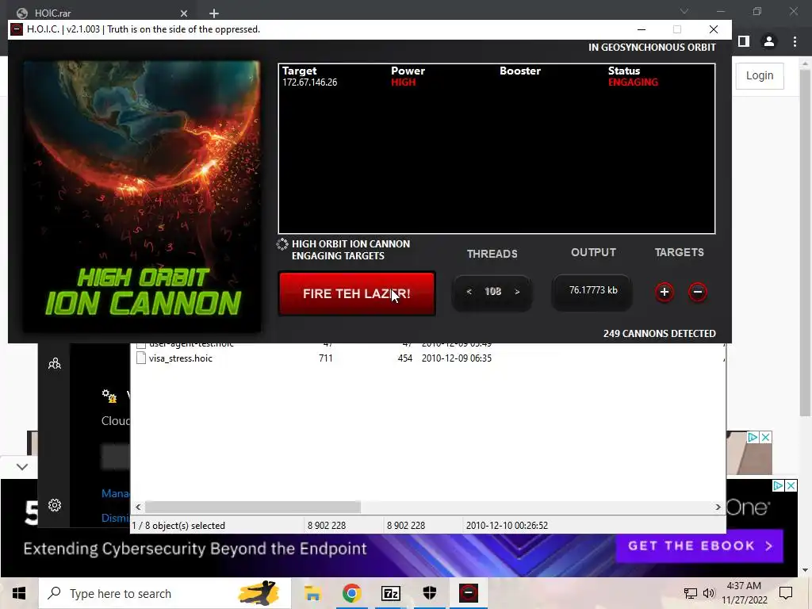
Task: Click the gear with warning badge icon
Action: pyautogui.click(x=109, y=396)
